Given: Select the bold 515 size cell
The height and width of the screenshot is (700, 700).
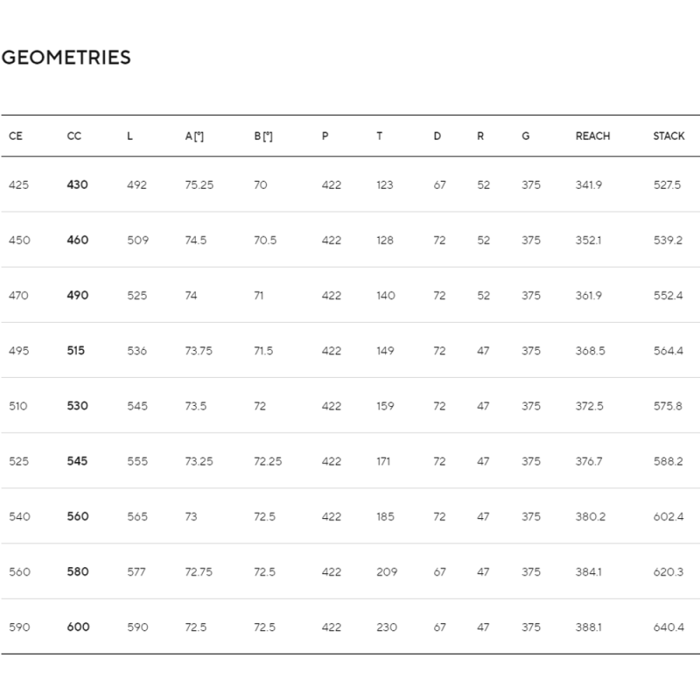Looking at the screenshot, I should (77, 351).
